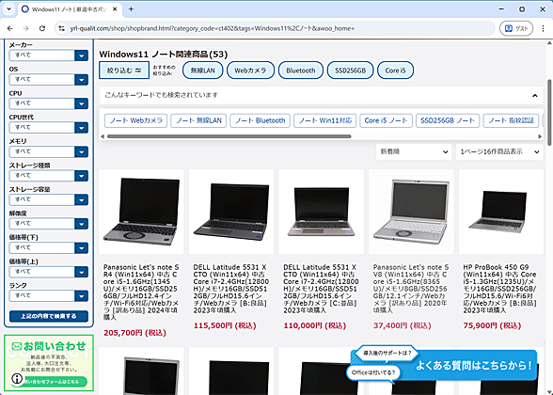Open Panasonic Let's note SR4 product title
This screenshot has width=553, height=395.
click(141, 292)
